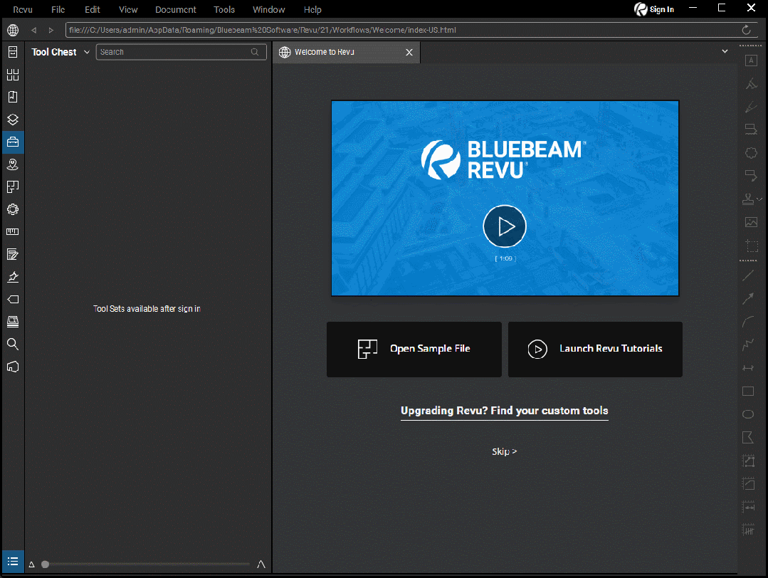Screen dimensions: 768x578
Task: Select the Ellipse shape tool
Action: [x=747, y=414]
